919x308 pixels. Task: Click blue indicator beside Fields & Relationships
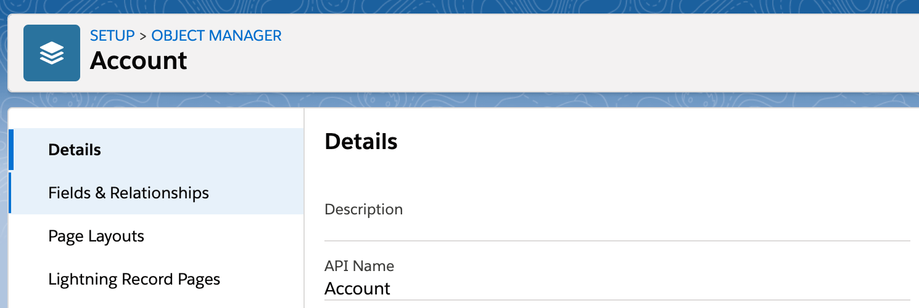coord(10,193)
